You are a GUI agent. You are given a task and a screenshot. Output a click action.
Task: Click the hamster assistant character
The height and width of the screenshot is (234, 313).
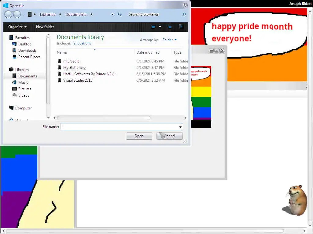pyautogui.click(x=295, y=200)
